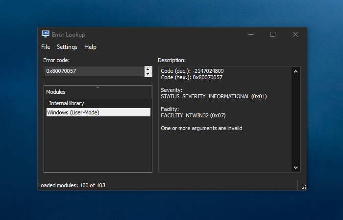
Task: Click the 'Description:' label
Action: tap(171, 60)
